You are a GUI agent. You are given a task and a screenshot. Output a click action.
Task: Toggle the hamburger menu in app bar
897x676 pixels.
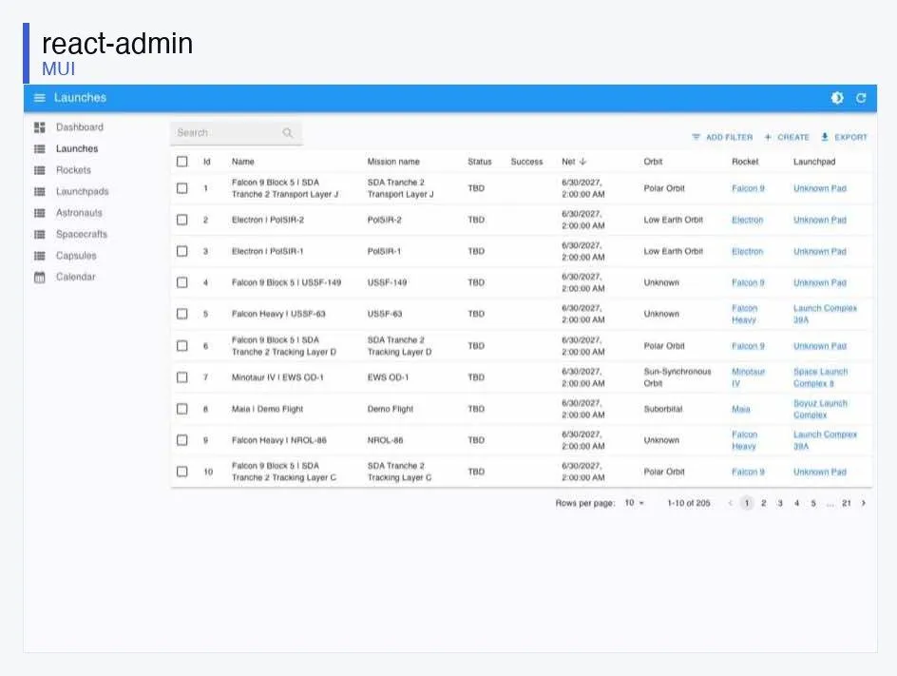point(40,98)
